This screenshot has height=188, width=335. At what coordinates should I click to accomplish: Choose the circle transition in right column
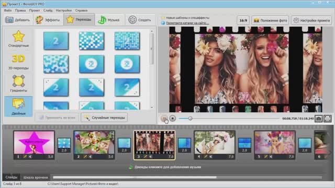[x=127, y=64]
